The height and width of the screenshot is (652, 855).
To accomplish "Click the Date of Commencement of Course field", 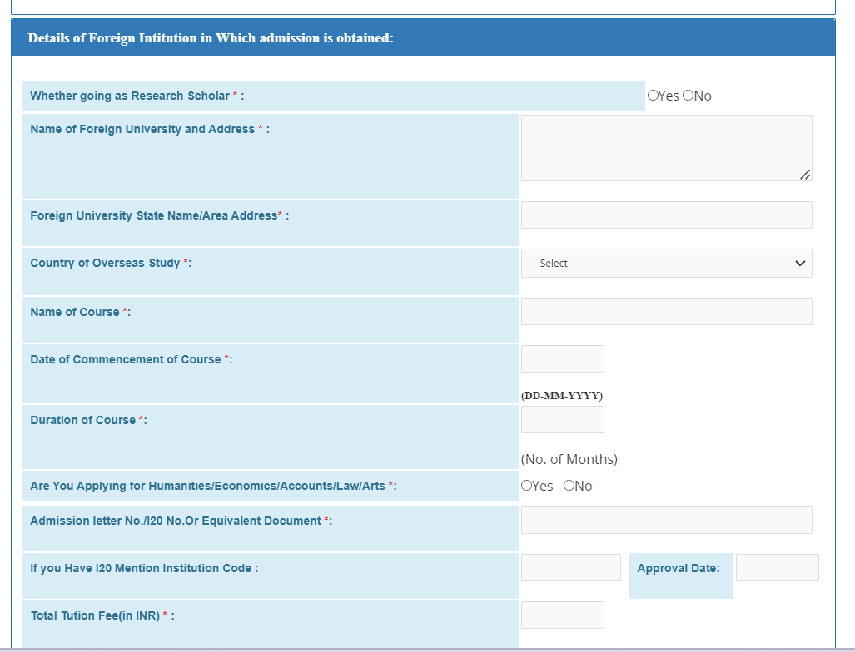I will [562, 358].
